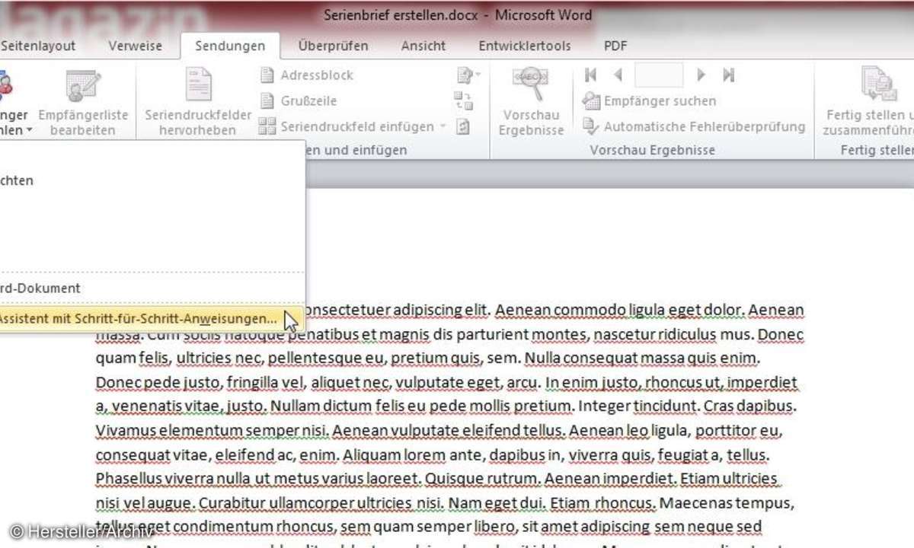The height and width of the screenshot is (548, 914).
Task: Click the Etiketten aktualisieren icon
Action: pyautogui.click(x=463, y=126)
